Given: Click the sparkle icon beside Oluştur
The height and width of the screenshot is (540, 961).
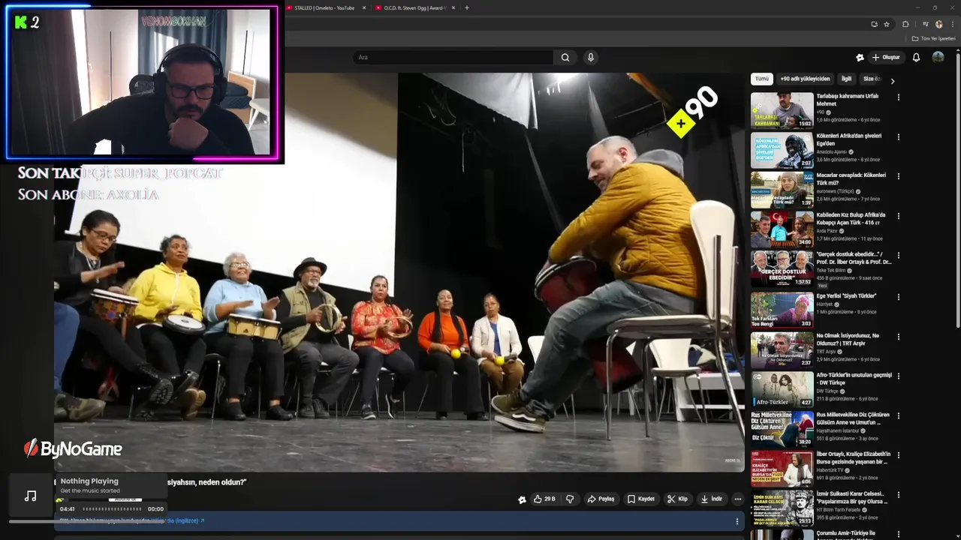Looking at the screenshot, I should (x=860, y=58).
